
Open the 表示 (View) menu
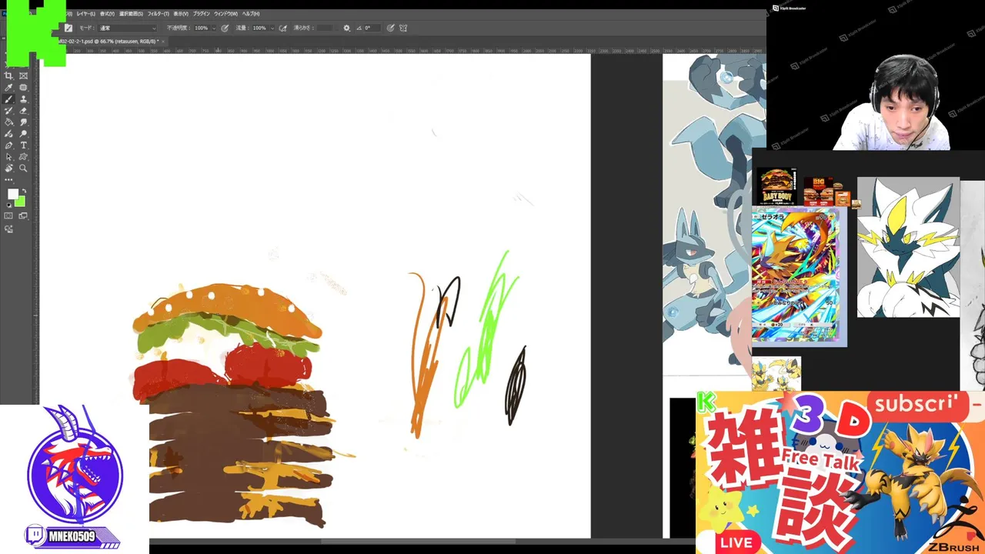coord(181,14)
